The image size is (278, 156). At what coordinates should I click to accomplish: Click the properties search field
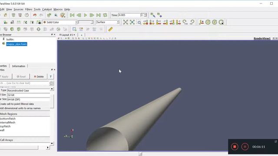point(24,83)
